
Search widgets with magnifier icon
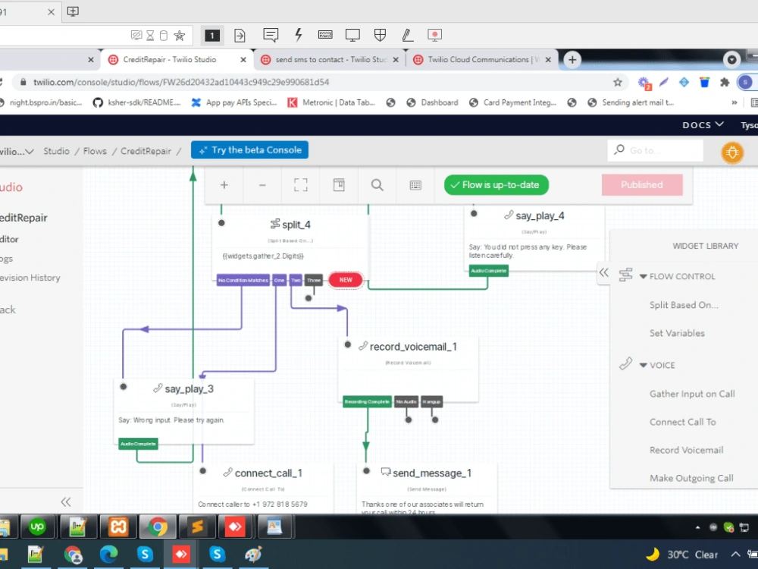click(x=377, y=185)
